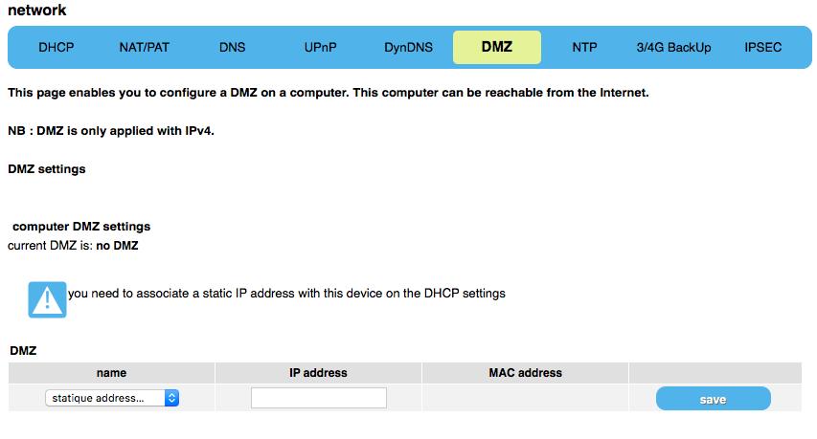Click the blue warning triangle icon
Viewport: 817px width, 439px height.
pos(47,299)
